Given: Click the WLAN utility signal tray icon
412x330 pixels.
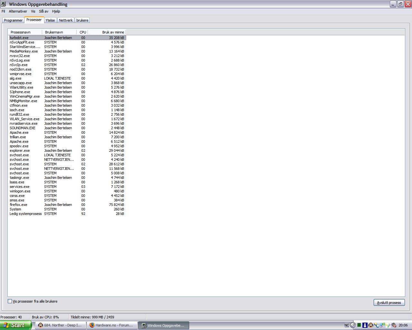Looking at the screenshot, I should click(x=388, y=325).
